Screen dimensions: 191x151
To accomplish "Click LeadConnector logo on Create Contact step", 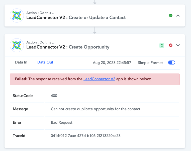I will (17, 15).
